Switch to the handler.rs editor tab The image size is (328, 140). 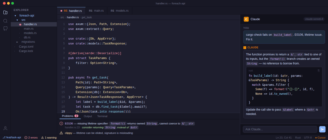pyautogui.click(x=71, y=11)
